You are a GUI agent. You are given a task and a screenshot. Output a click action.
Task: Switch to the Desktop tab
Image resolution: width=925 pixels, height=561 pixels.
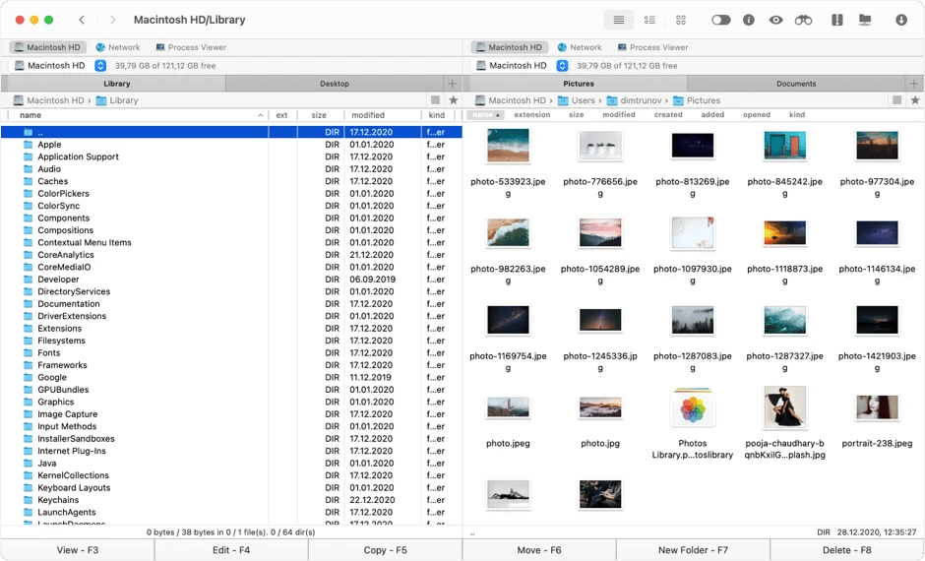click(x=335, y=84)
